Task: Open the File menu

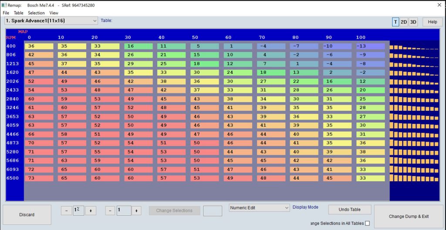Action: pos(6,13)
